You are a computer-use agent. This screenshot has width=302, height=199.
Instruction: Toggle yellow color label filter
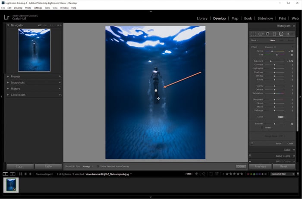pyautogui.click(x=251, y=174)
